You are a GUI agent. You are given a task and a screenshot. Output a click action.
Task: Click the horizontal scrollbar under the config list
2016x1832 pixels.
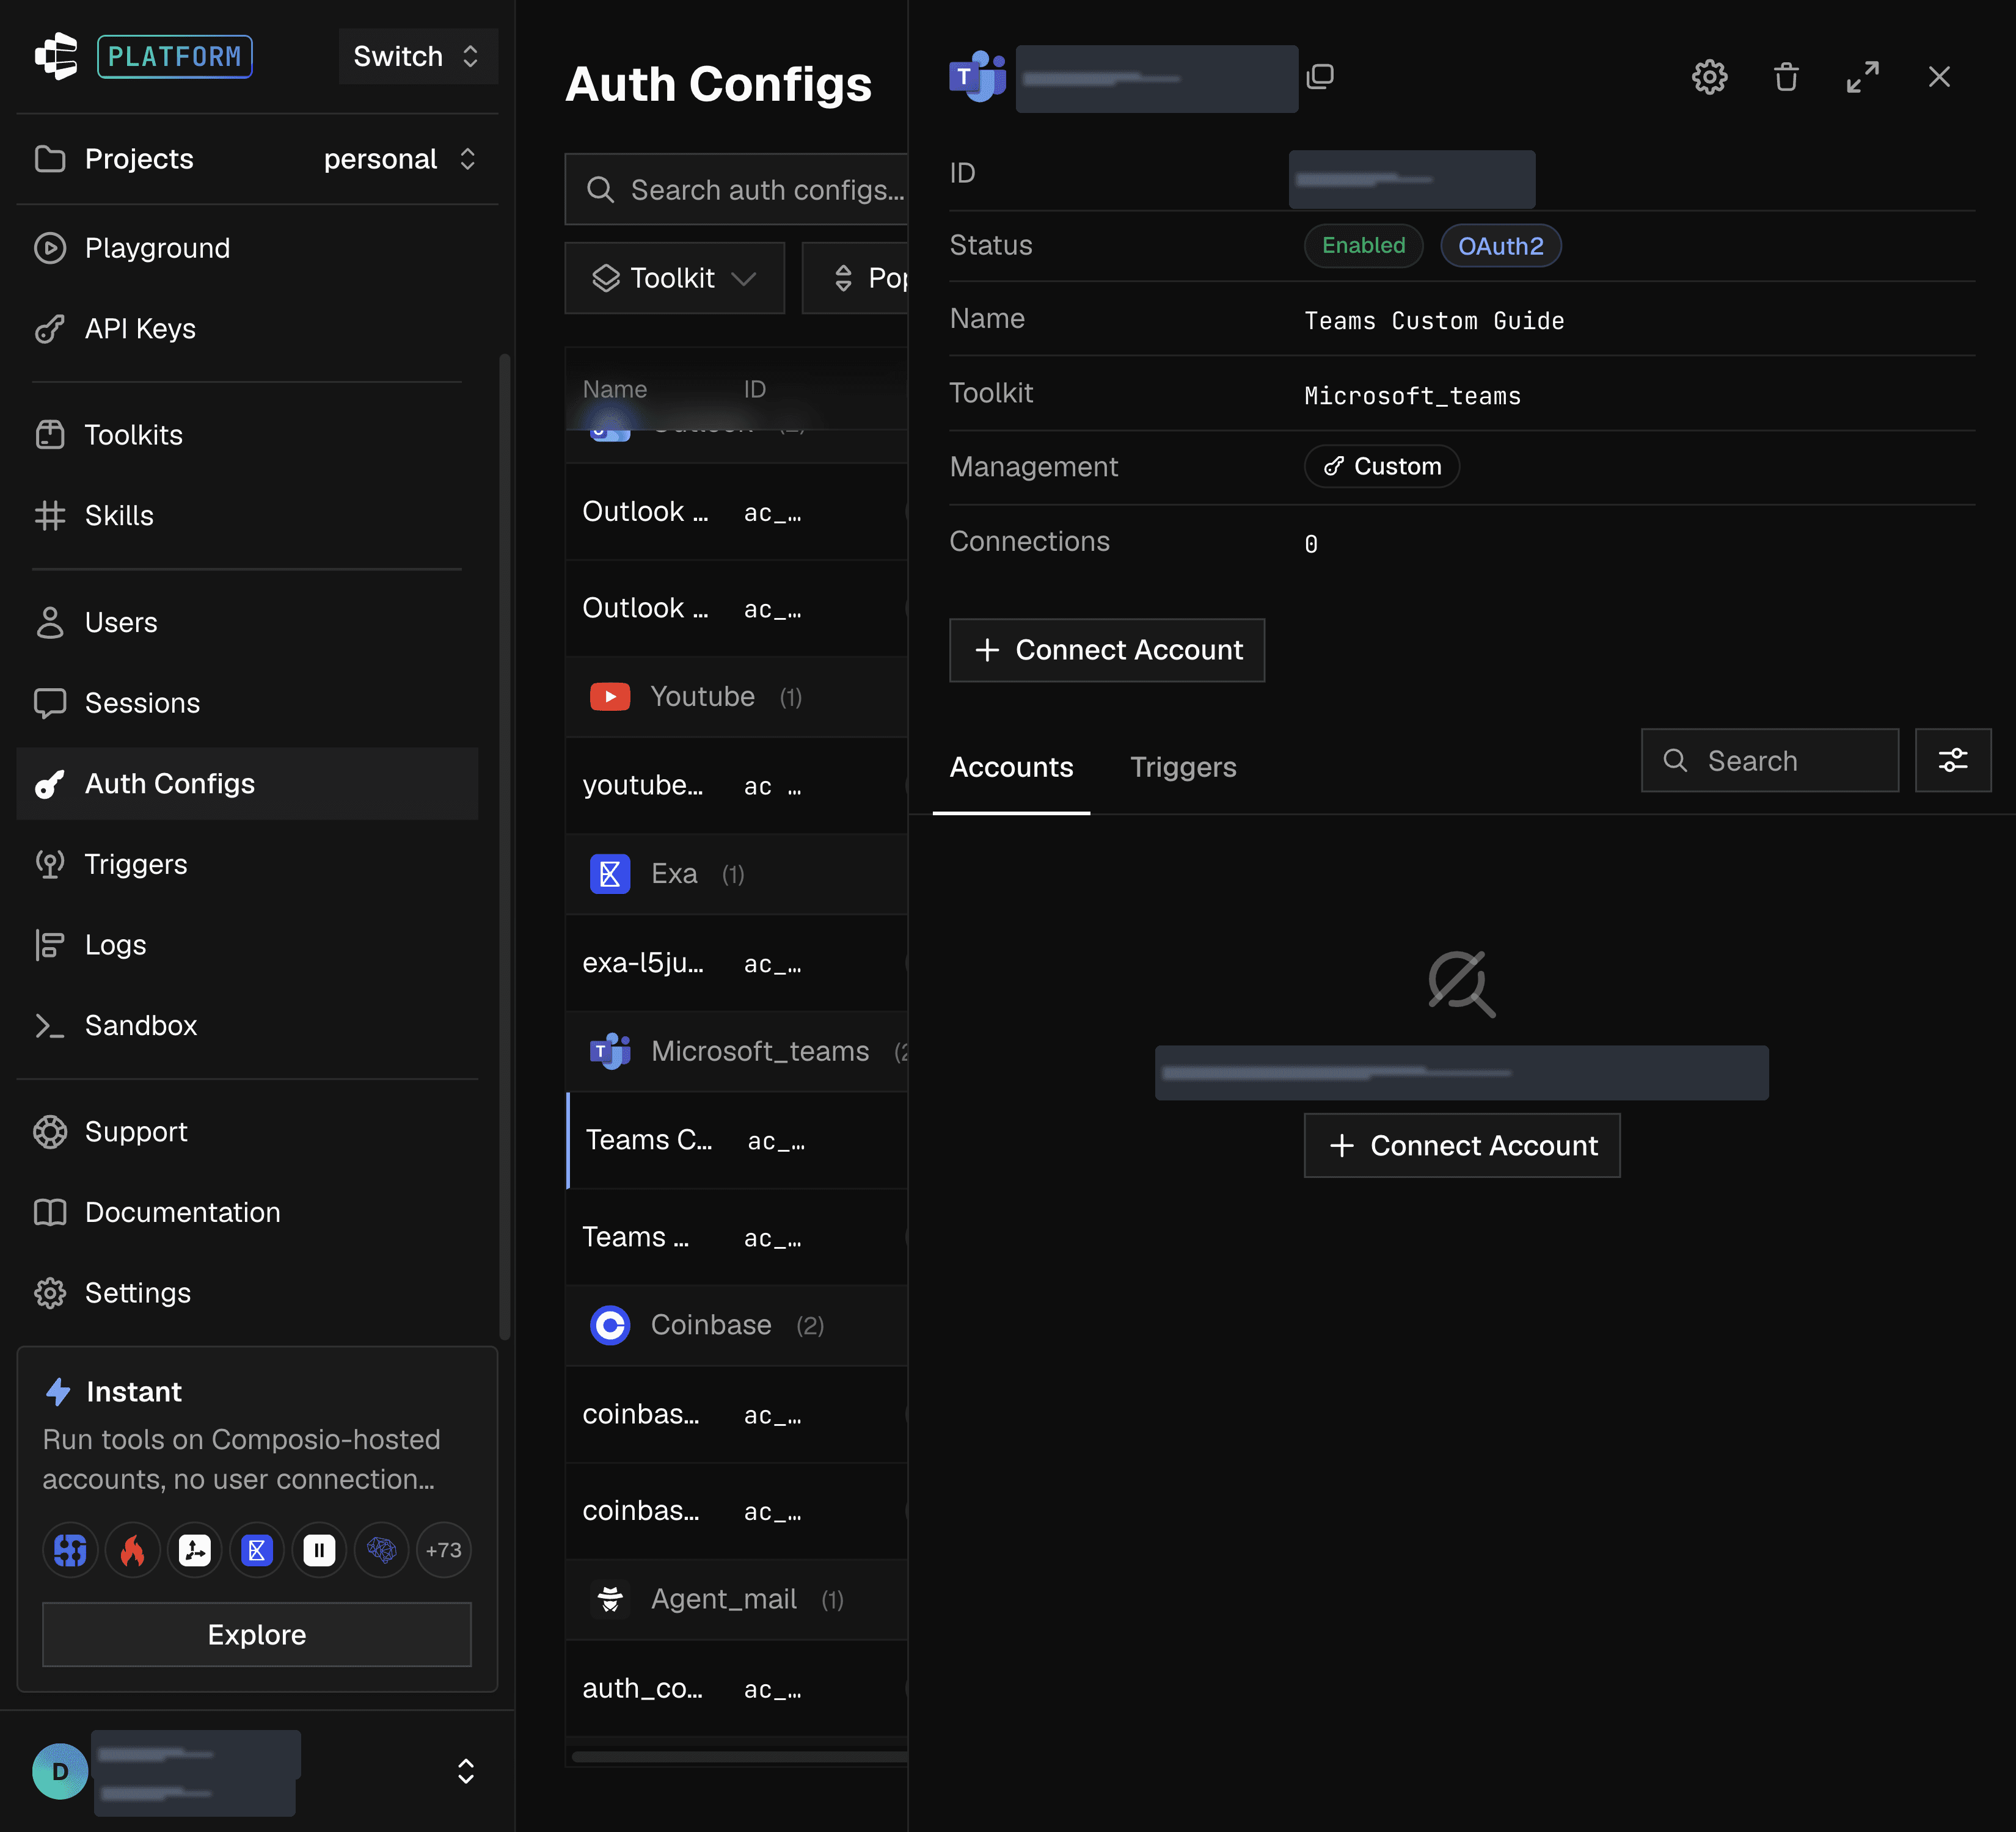point(740,1756)
